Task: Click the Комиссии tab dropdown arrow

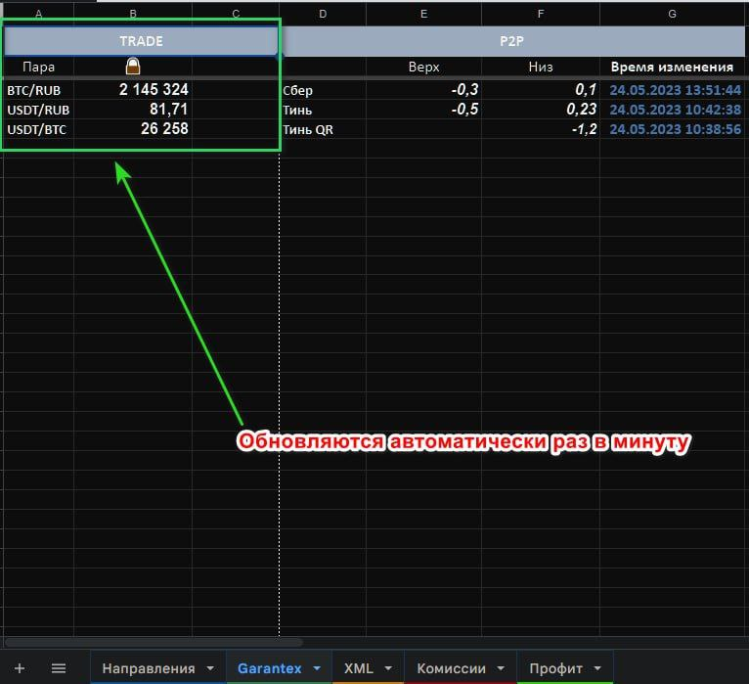Action: click(501, 668)
